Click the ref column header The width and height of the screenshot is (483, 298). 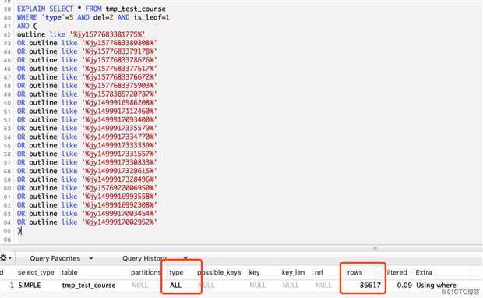pos(319,272)
